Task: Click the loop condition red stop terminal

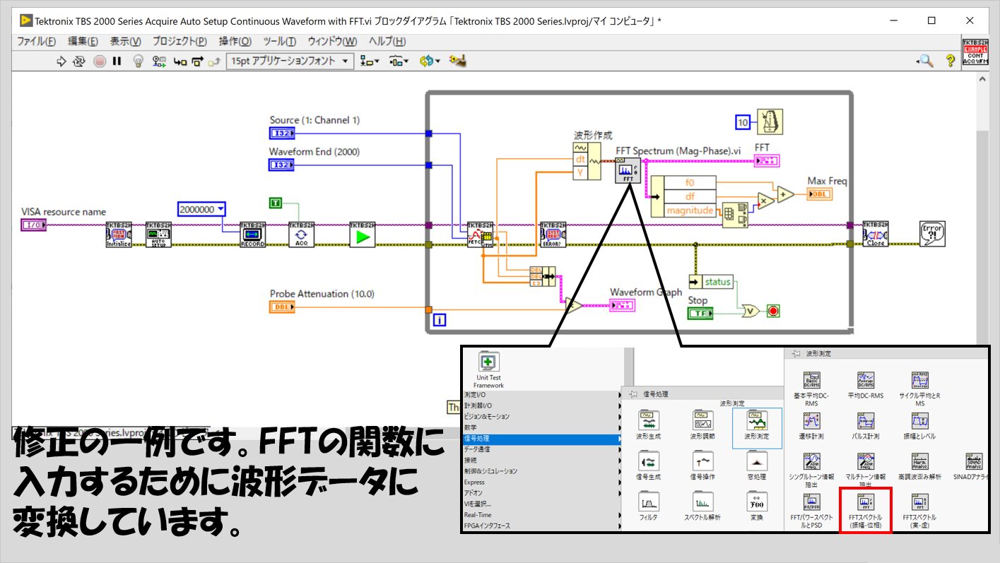Action: 773,311
